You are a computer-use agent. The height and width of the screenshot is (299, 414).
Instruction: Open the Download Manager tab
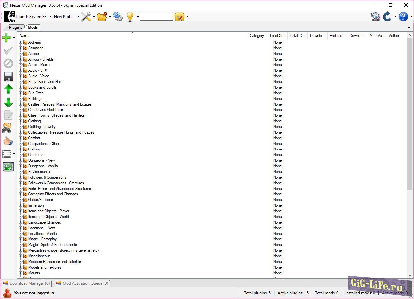[27, 283]
